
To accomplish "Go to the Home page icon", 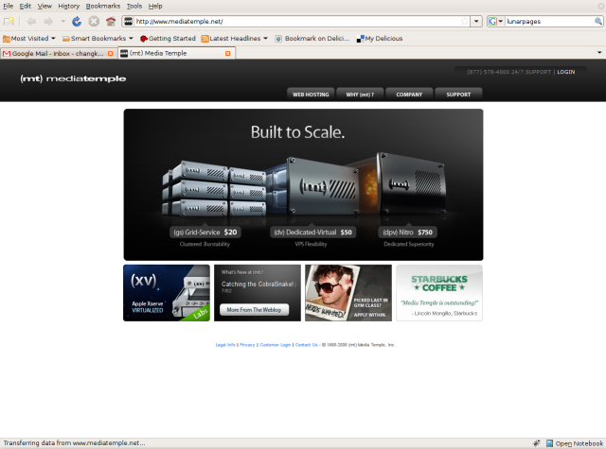I will point(111,21).
